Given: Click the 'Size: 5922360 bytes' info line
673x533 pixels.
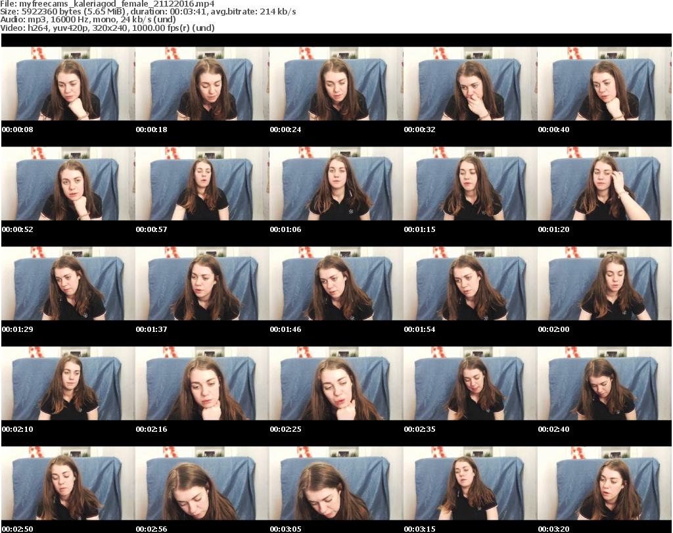Looking at the screenshot, I should (148, 12).
